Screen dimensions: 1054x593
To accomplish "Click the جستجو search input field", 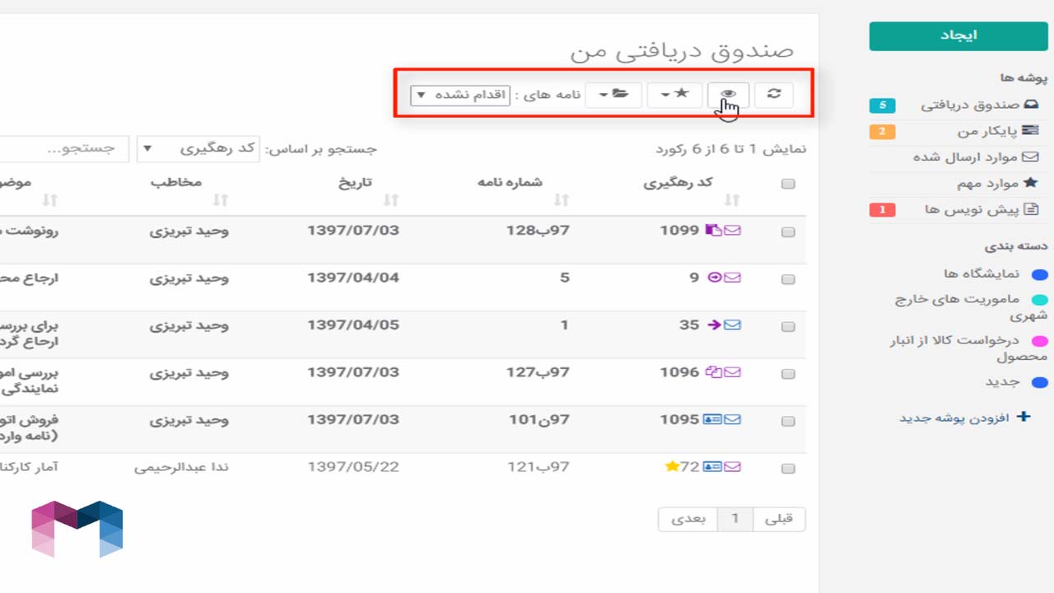I will [x=64, y=149].
